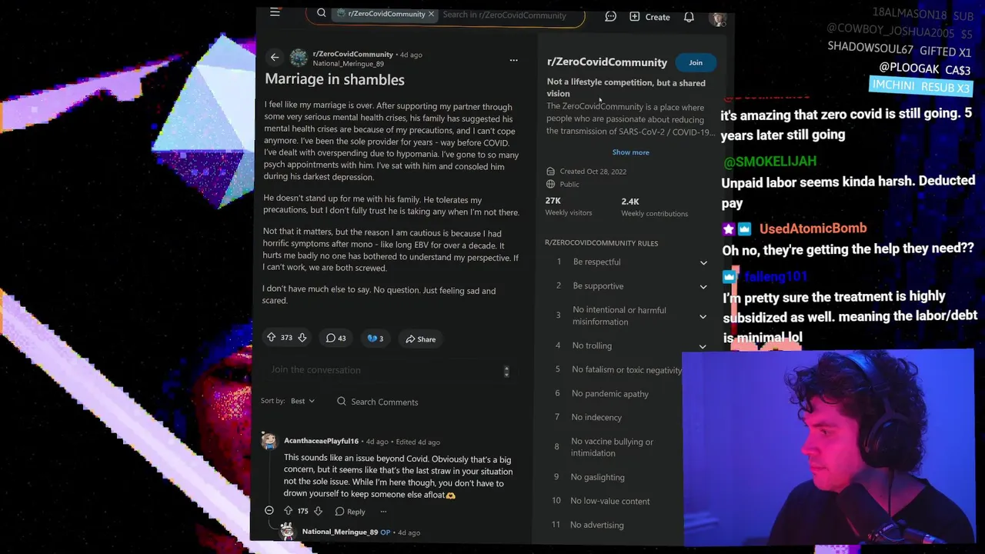Share the post

[x=421, y=339]
